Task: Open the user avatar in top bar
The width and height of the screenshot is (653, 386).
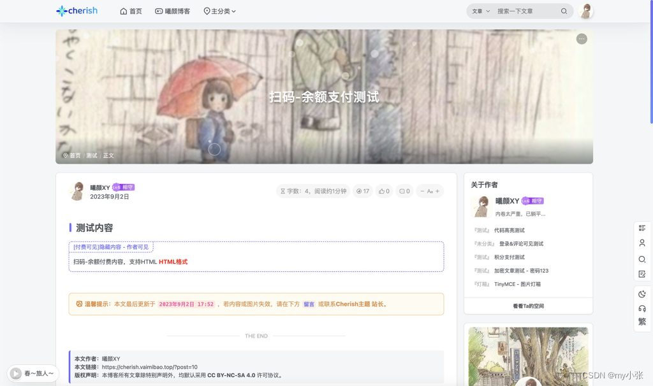Action: (x=586, y=11)
